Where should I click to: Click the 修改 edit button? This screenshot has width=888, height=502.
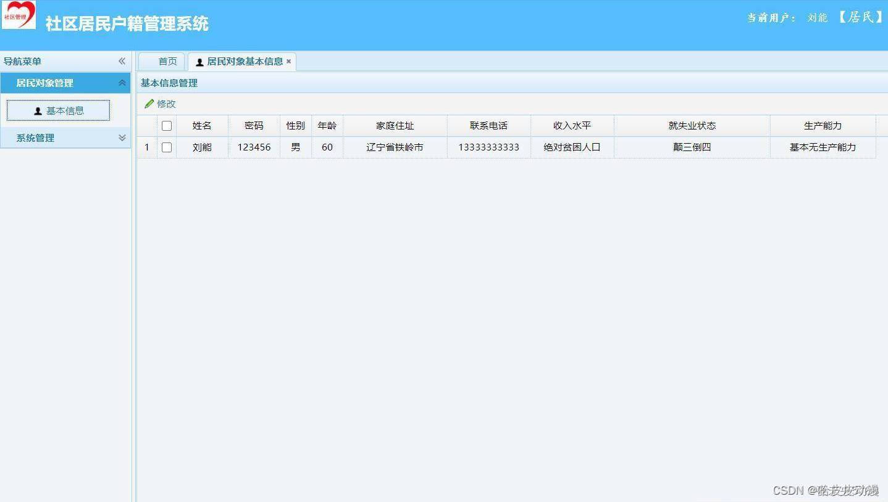click(161, 104)
